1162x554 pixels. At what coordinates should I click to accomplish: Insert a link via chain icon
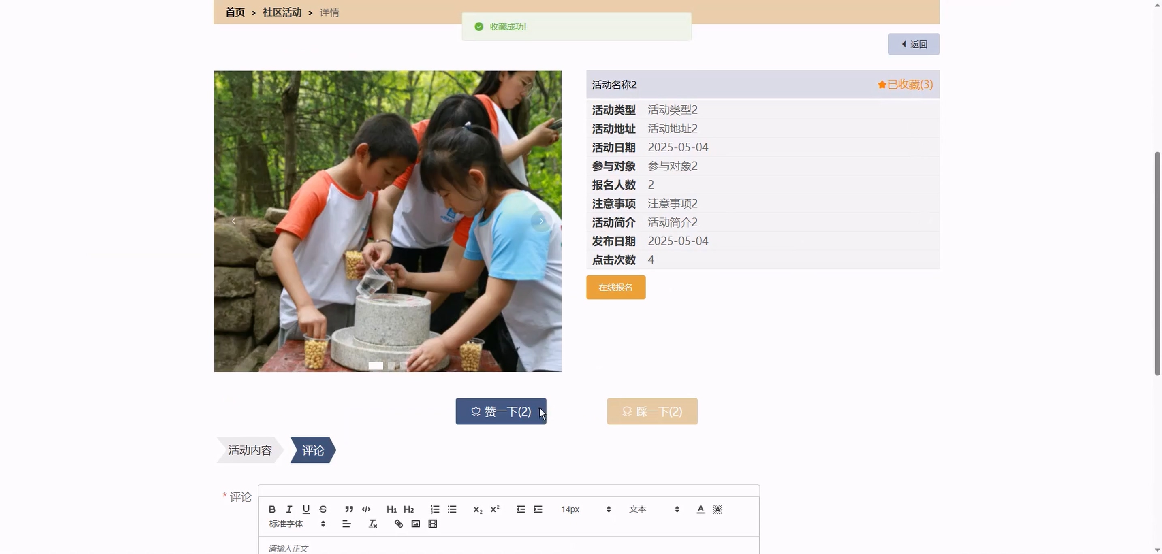[x=398, y=524]
